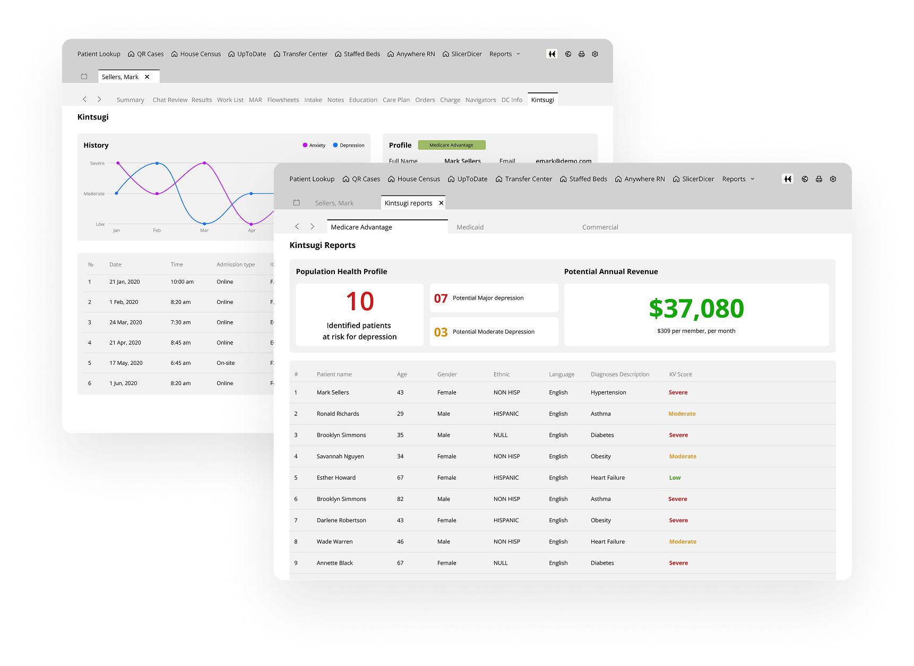Open settings gear in front window
Image resolution: width=914 pixels, height=666 pixels.
coord(833,179)
